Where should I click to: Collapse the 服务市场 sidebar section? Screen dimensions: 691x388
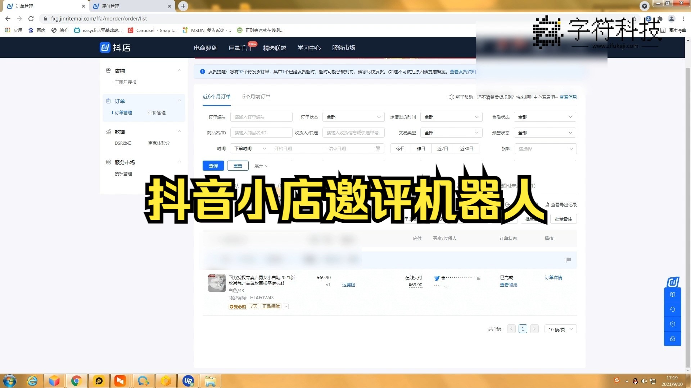click(x=179, y=162)
